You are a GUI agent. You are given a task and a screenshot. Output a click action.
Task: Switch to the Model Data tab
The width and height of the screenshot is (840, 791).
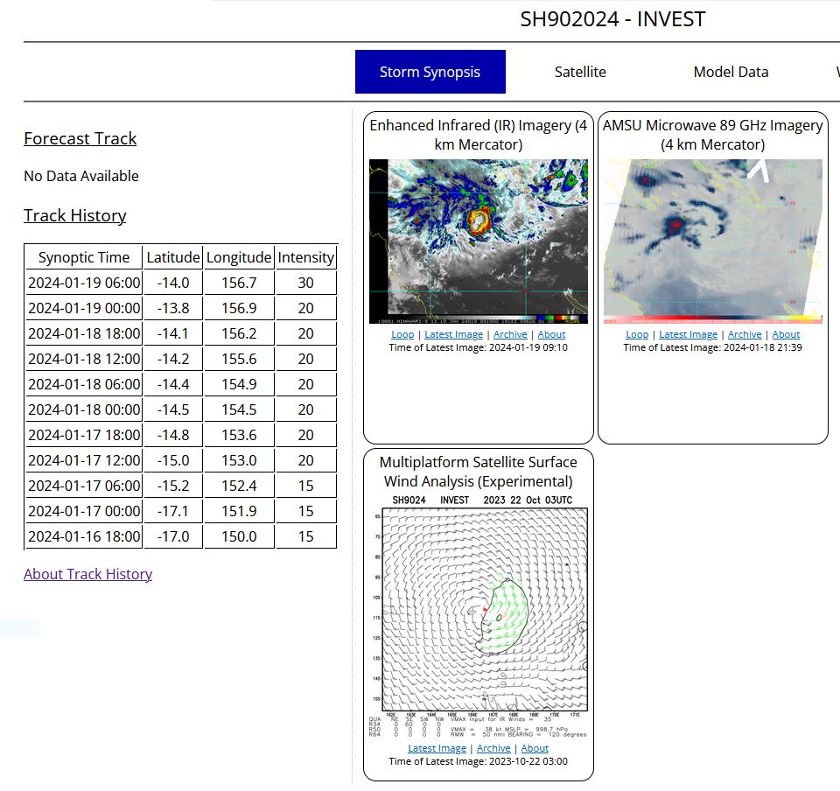click(731, 72)
